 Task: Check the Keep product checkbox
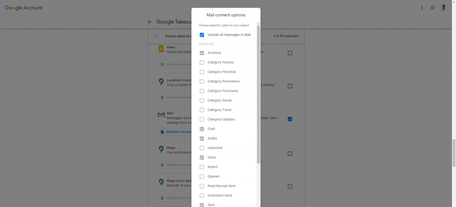coord(290,53)
